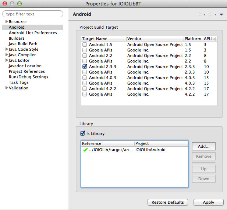The width and height of the screenshot is (227, 210).
Task: Click the Up button
Action: point(204,169)
